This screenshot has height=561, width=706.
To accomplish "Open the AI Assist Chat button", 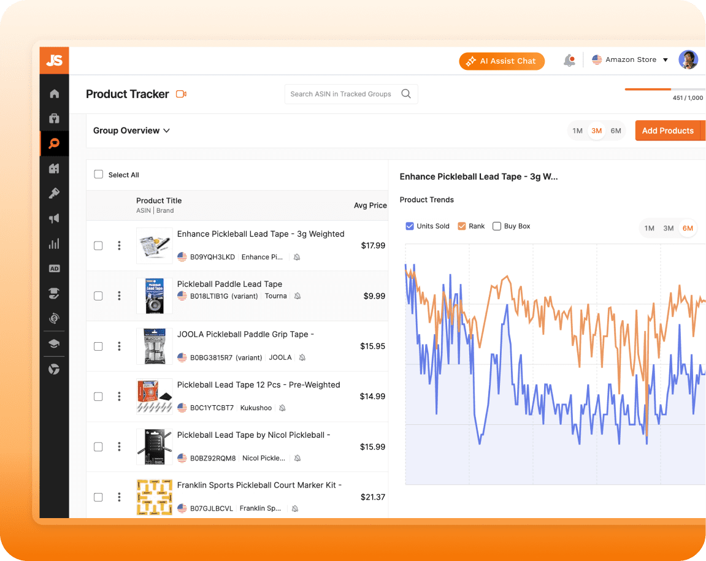I will coord(502,61).
